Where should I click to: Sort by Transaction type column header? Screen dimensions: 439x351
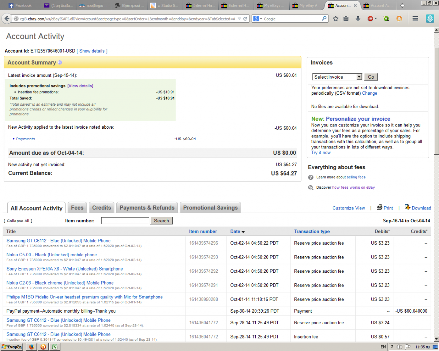pos(312,231)
